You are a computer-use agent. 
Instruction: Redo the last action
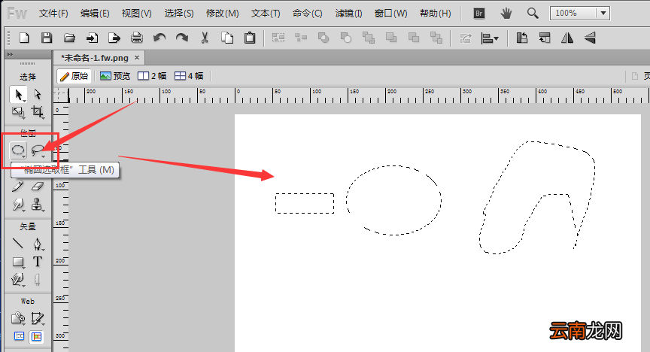click(182, 38)
